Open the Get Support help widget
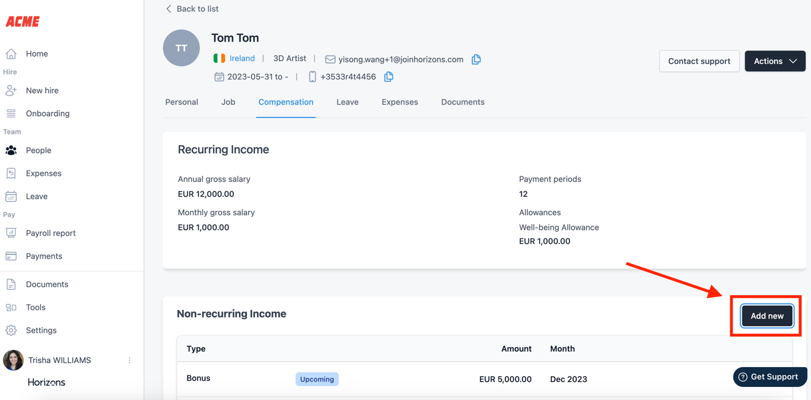This screenshot has height=400, width=811. click(769, 377)
